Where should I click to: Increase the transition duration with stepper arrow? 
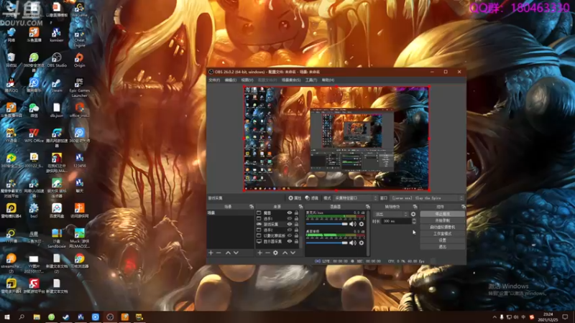click(415, 220)
